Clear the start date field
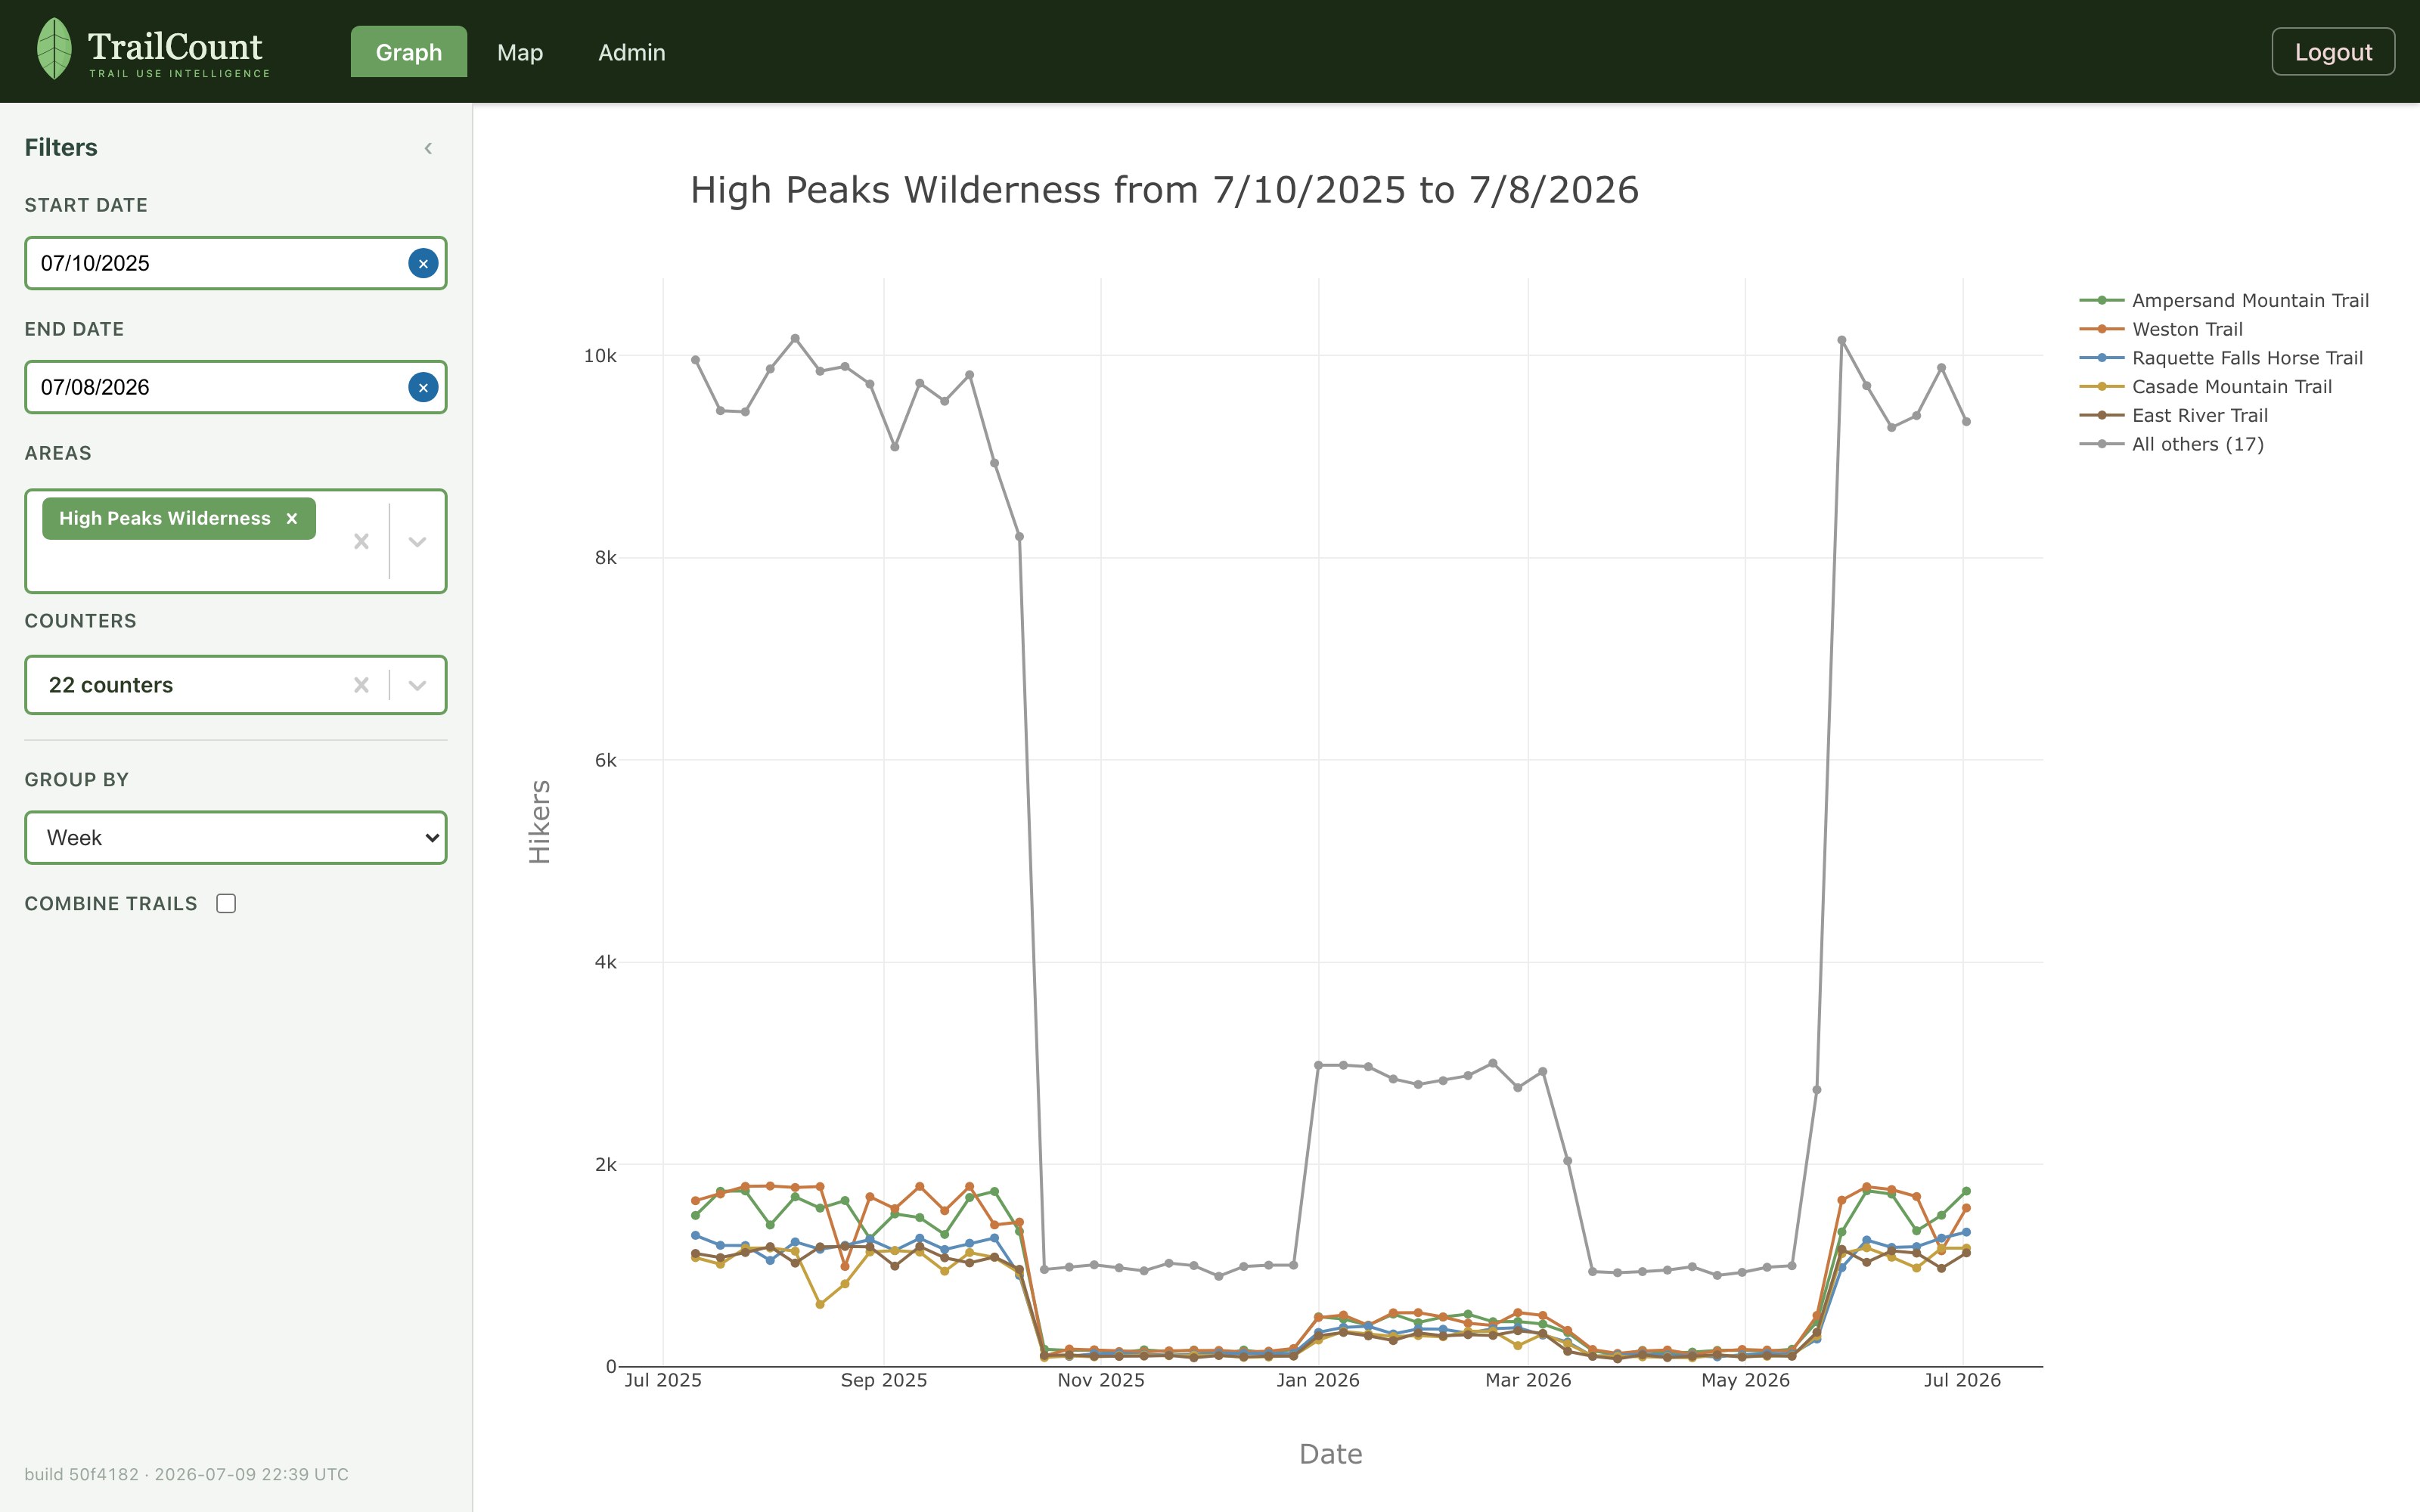 pyautogui.click(x=423, y=263)
